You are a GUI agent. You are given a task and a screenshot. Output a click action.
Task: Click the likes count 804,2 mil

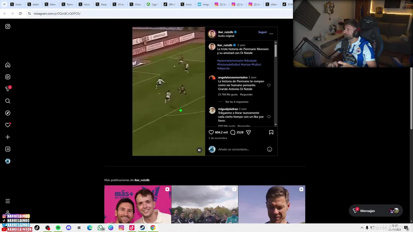221,132
